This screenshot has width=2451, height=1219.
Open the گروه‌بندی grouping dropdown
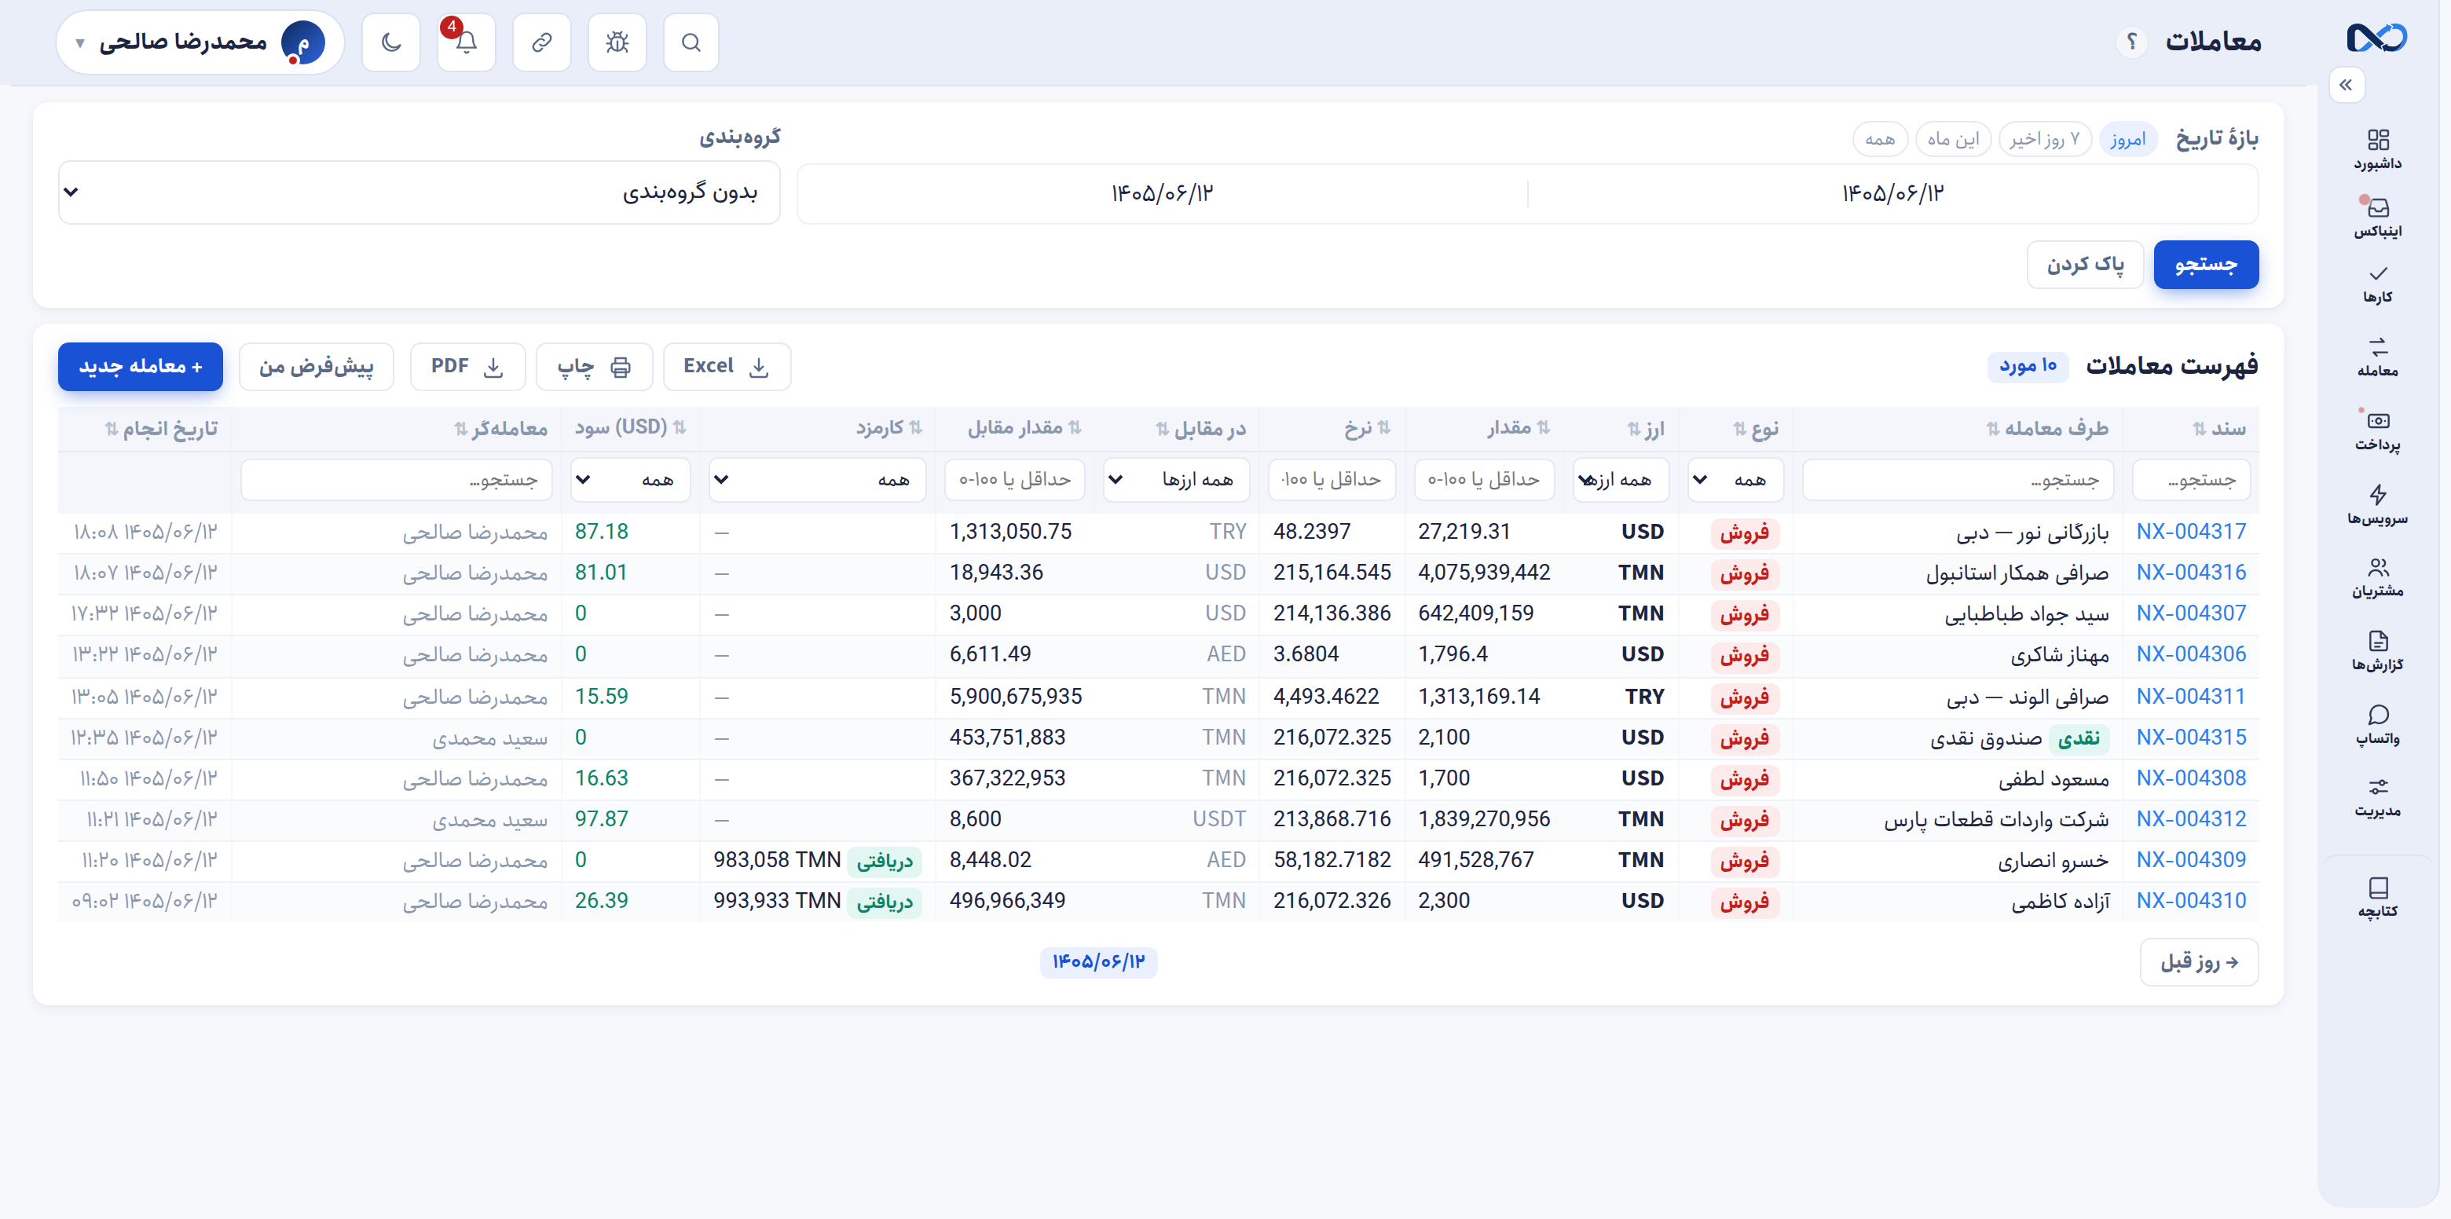click(419, 192)
